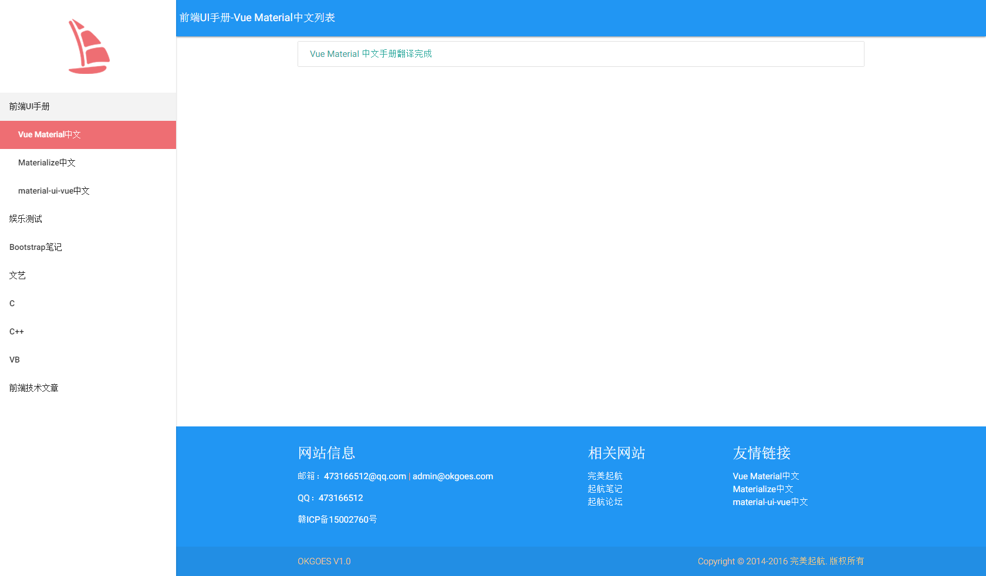Image resolution: width=986 pixels, height=576 pixels.
Task: Select the 前端UI手册 sidebar section
Action: click(88, 107)
